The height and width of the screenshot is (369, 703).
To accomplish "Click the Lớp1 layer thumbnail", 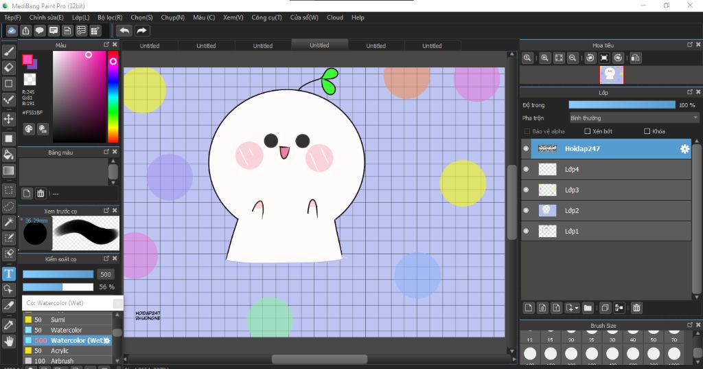I will 547,231.
